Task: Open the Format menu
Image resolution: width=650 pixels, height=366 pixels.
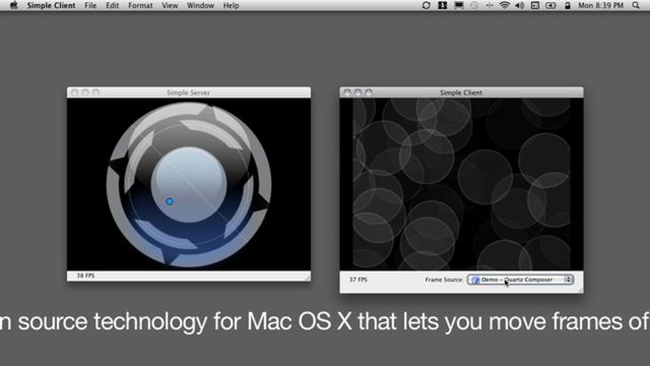Action: (x=140, y=5)
